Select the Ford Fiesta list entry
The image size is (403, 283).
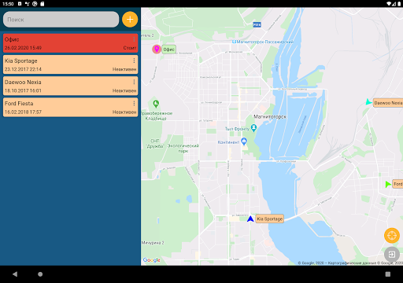[70, 107]
